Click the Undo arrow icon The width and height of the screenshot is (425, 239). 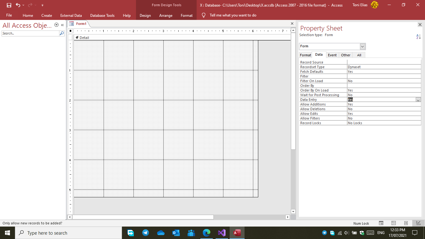tap(18, 5)
